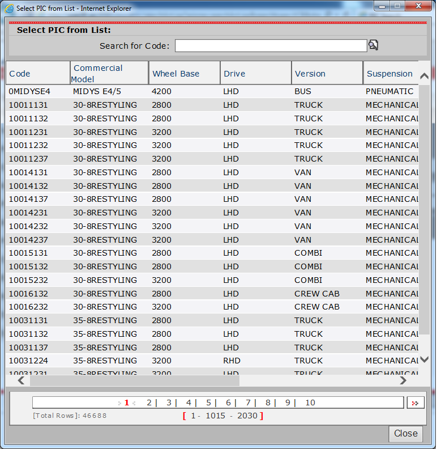
Task: Select code 0MIDYSE4 row
Action: 29,91
